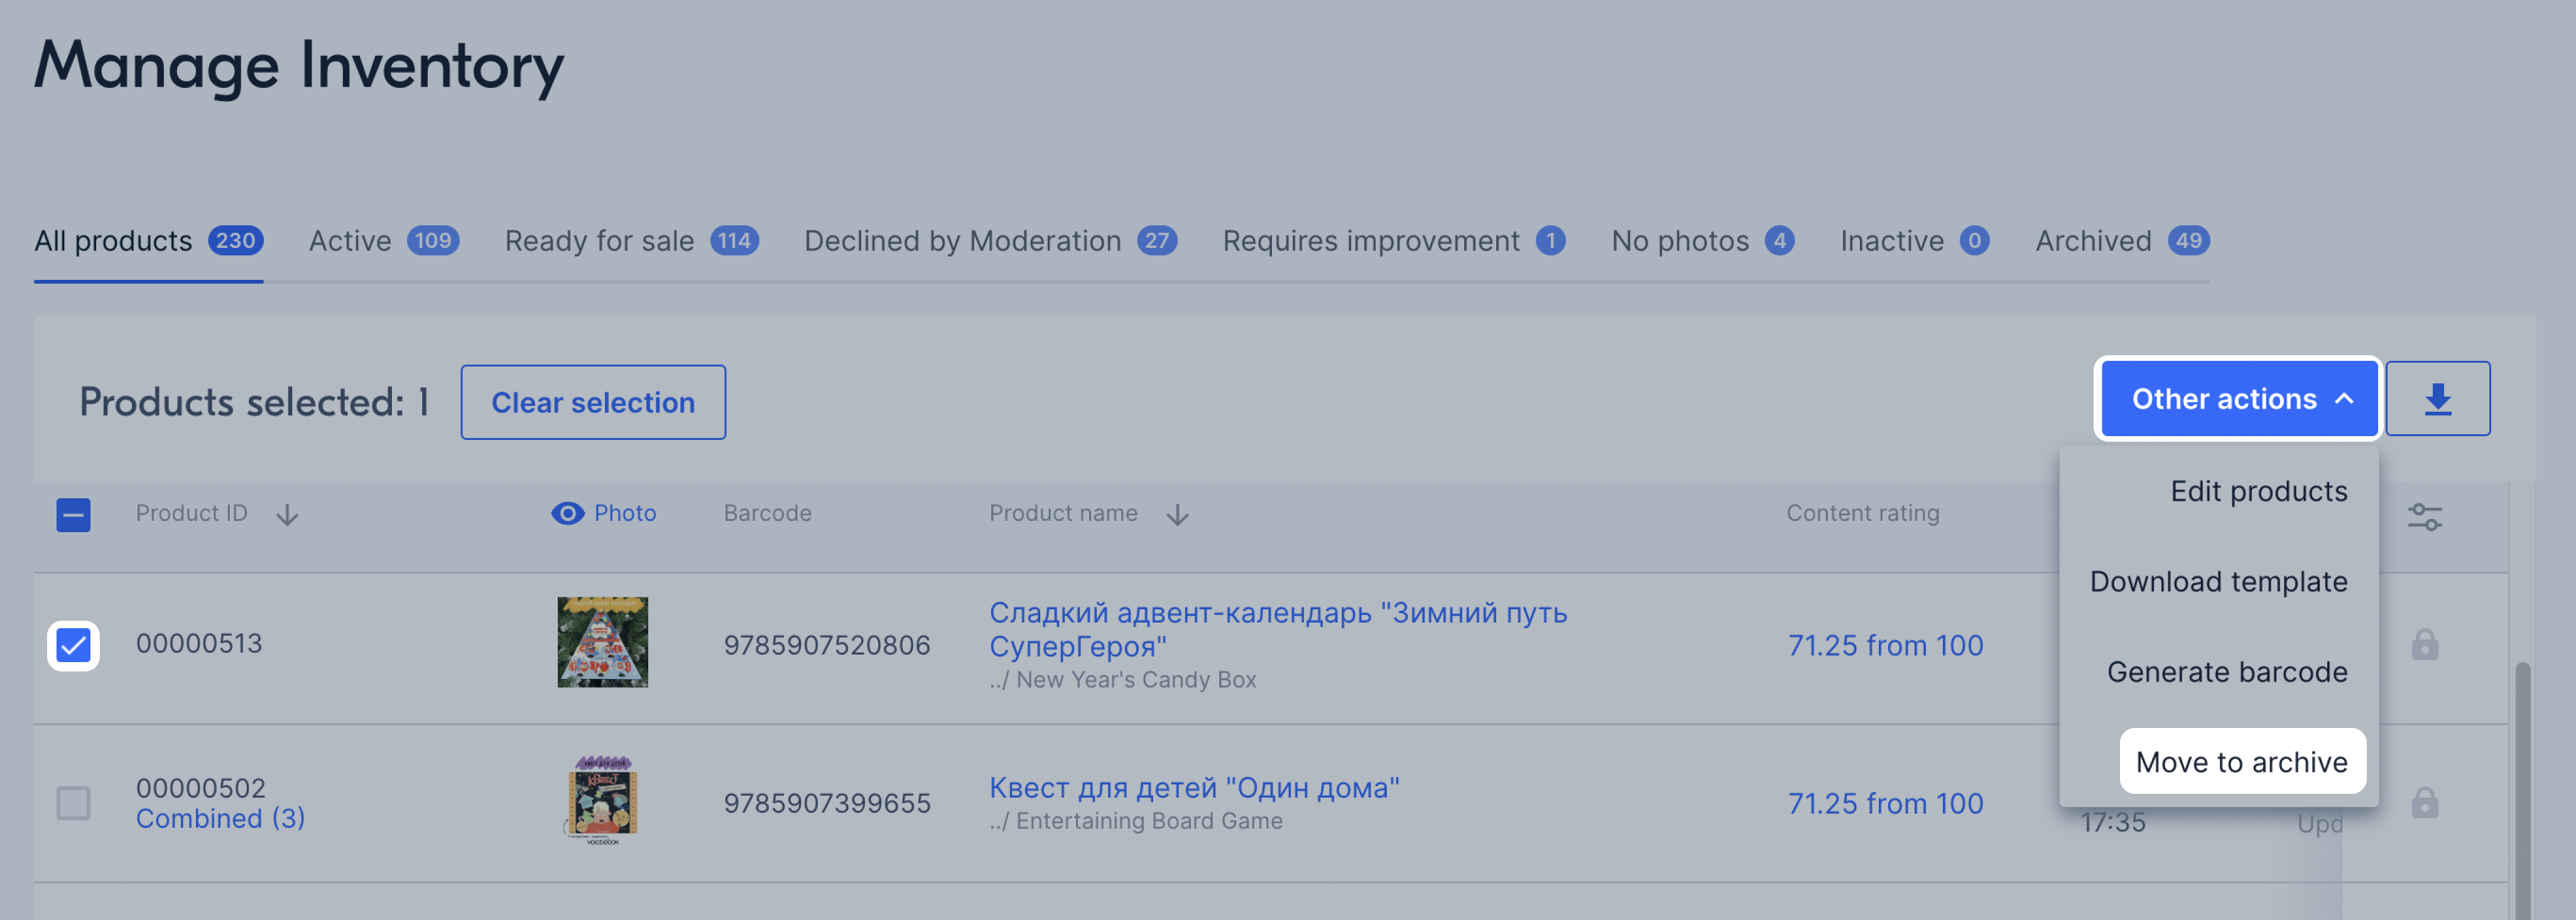Click the Clear selection button

click(592, 402)
